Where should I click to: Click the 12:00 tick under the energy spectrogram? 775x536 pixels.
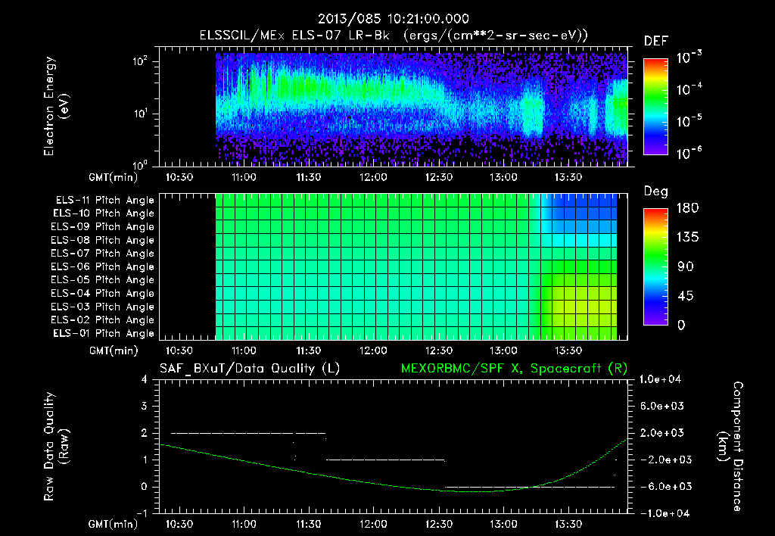(373, 177)
